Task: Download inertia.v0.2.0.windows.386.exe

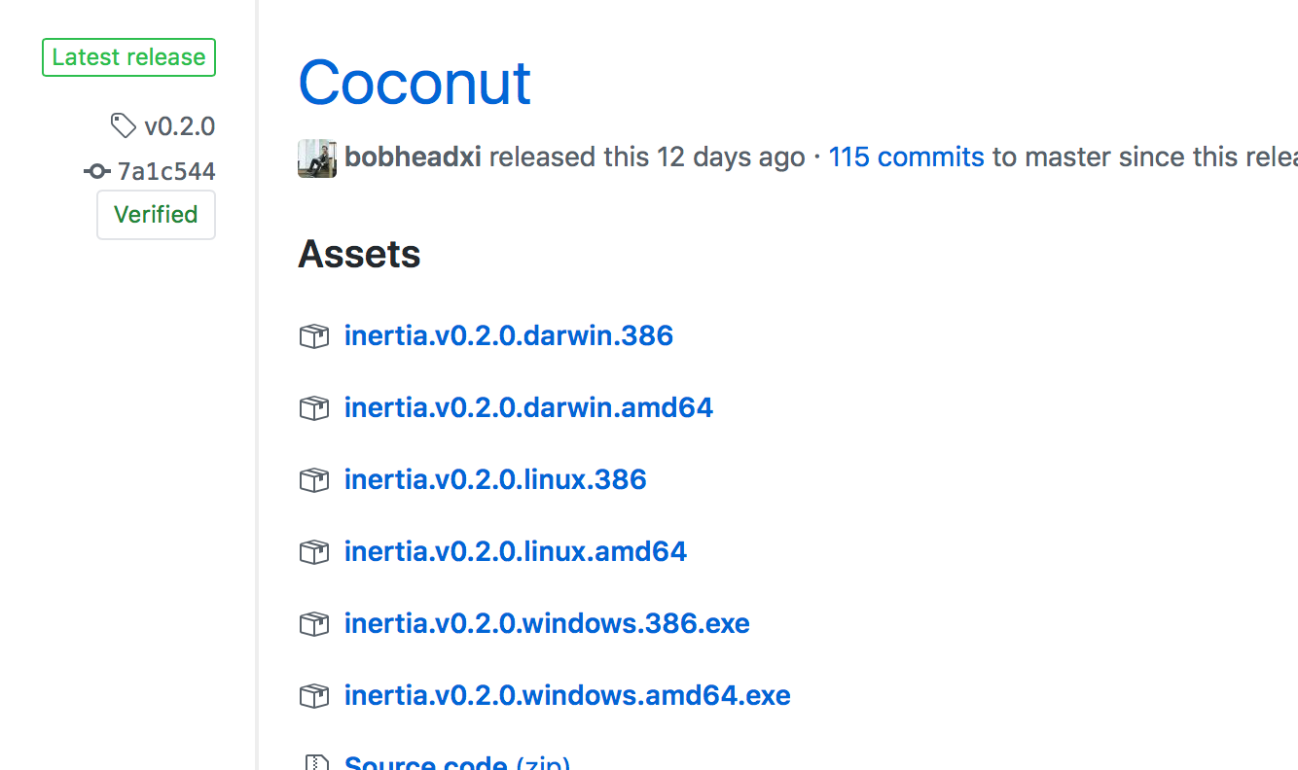Action: click(x=547, y=623)
